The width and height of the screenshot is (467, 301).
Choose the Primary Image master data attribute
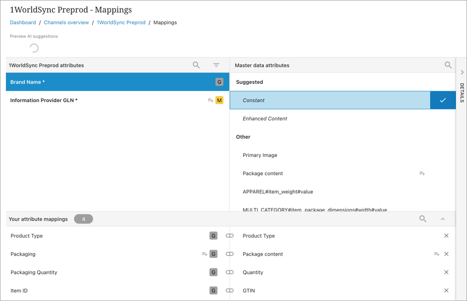tap(260, 155)
